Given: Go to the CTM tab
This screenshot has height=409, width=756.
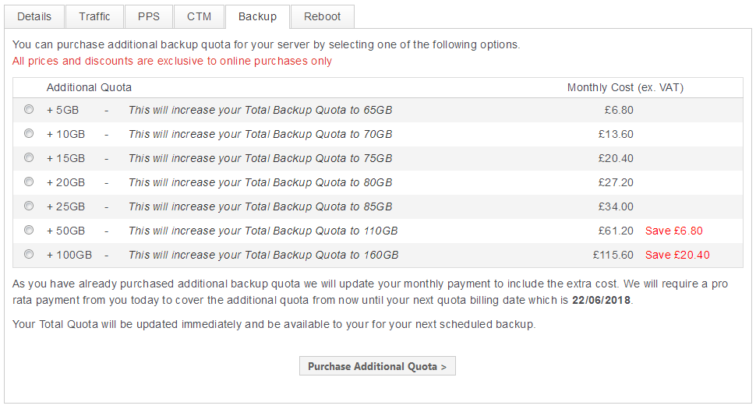Looking at the screenshot, I should pyautogui.click(x=200, y=16).
